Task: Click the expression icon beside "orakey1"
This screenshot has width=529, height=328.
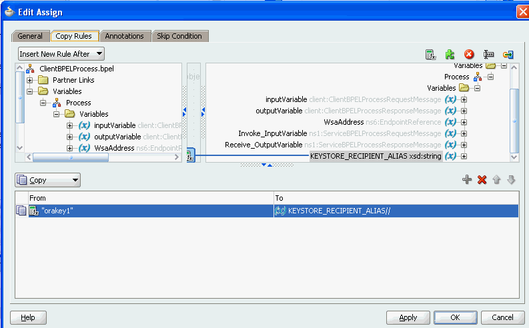Action: click(x=34, y=211)
